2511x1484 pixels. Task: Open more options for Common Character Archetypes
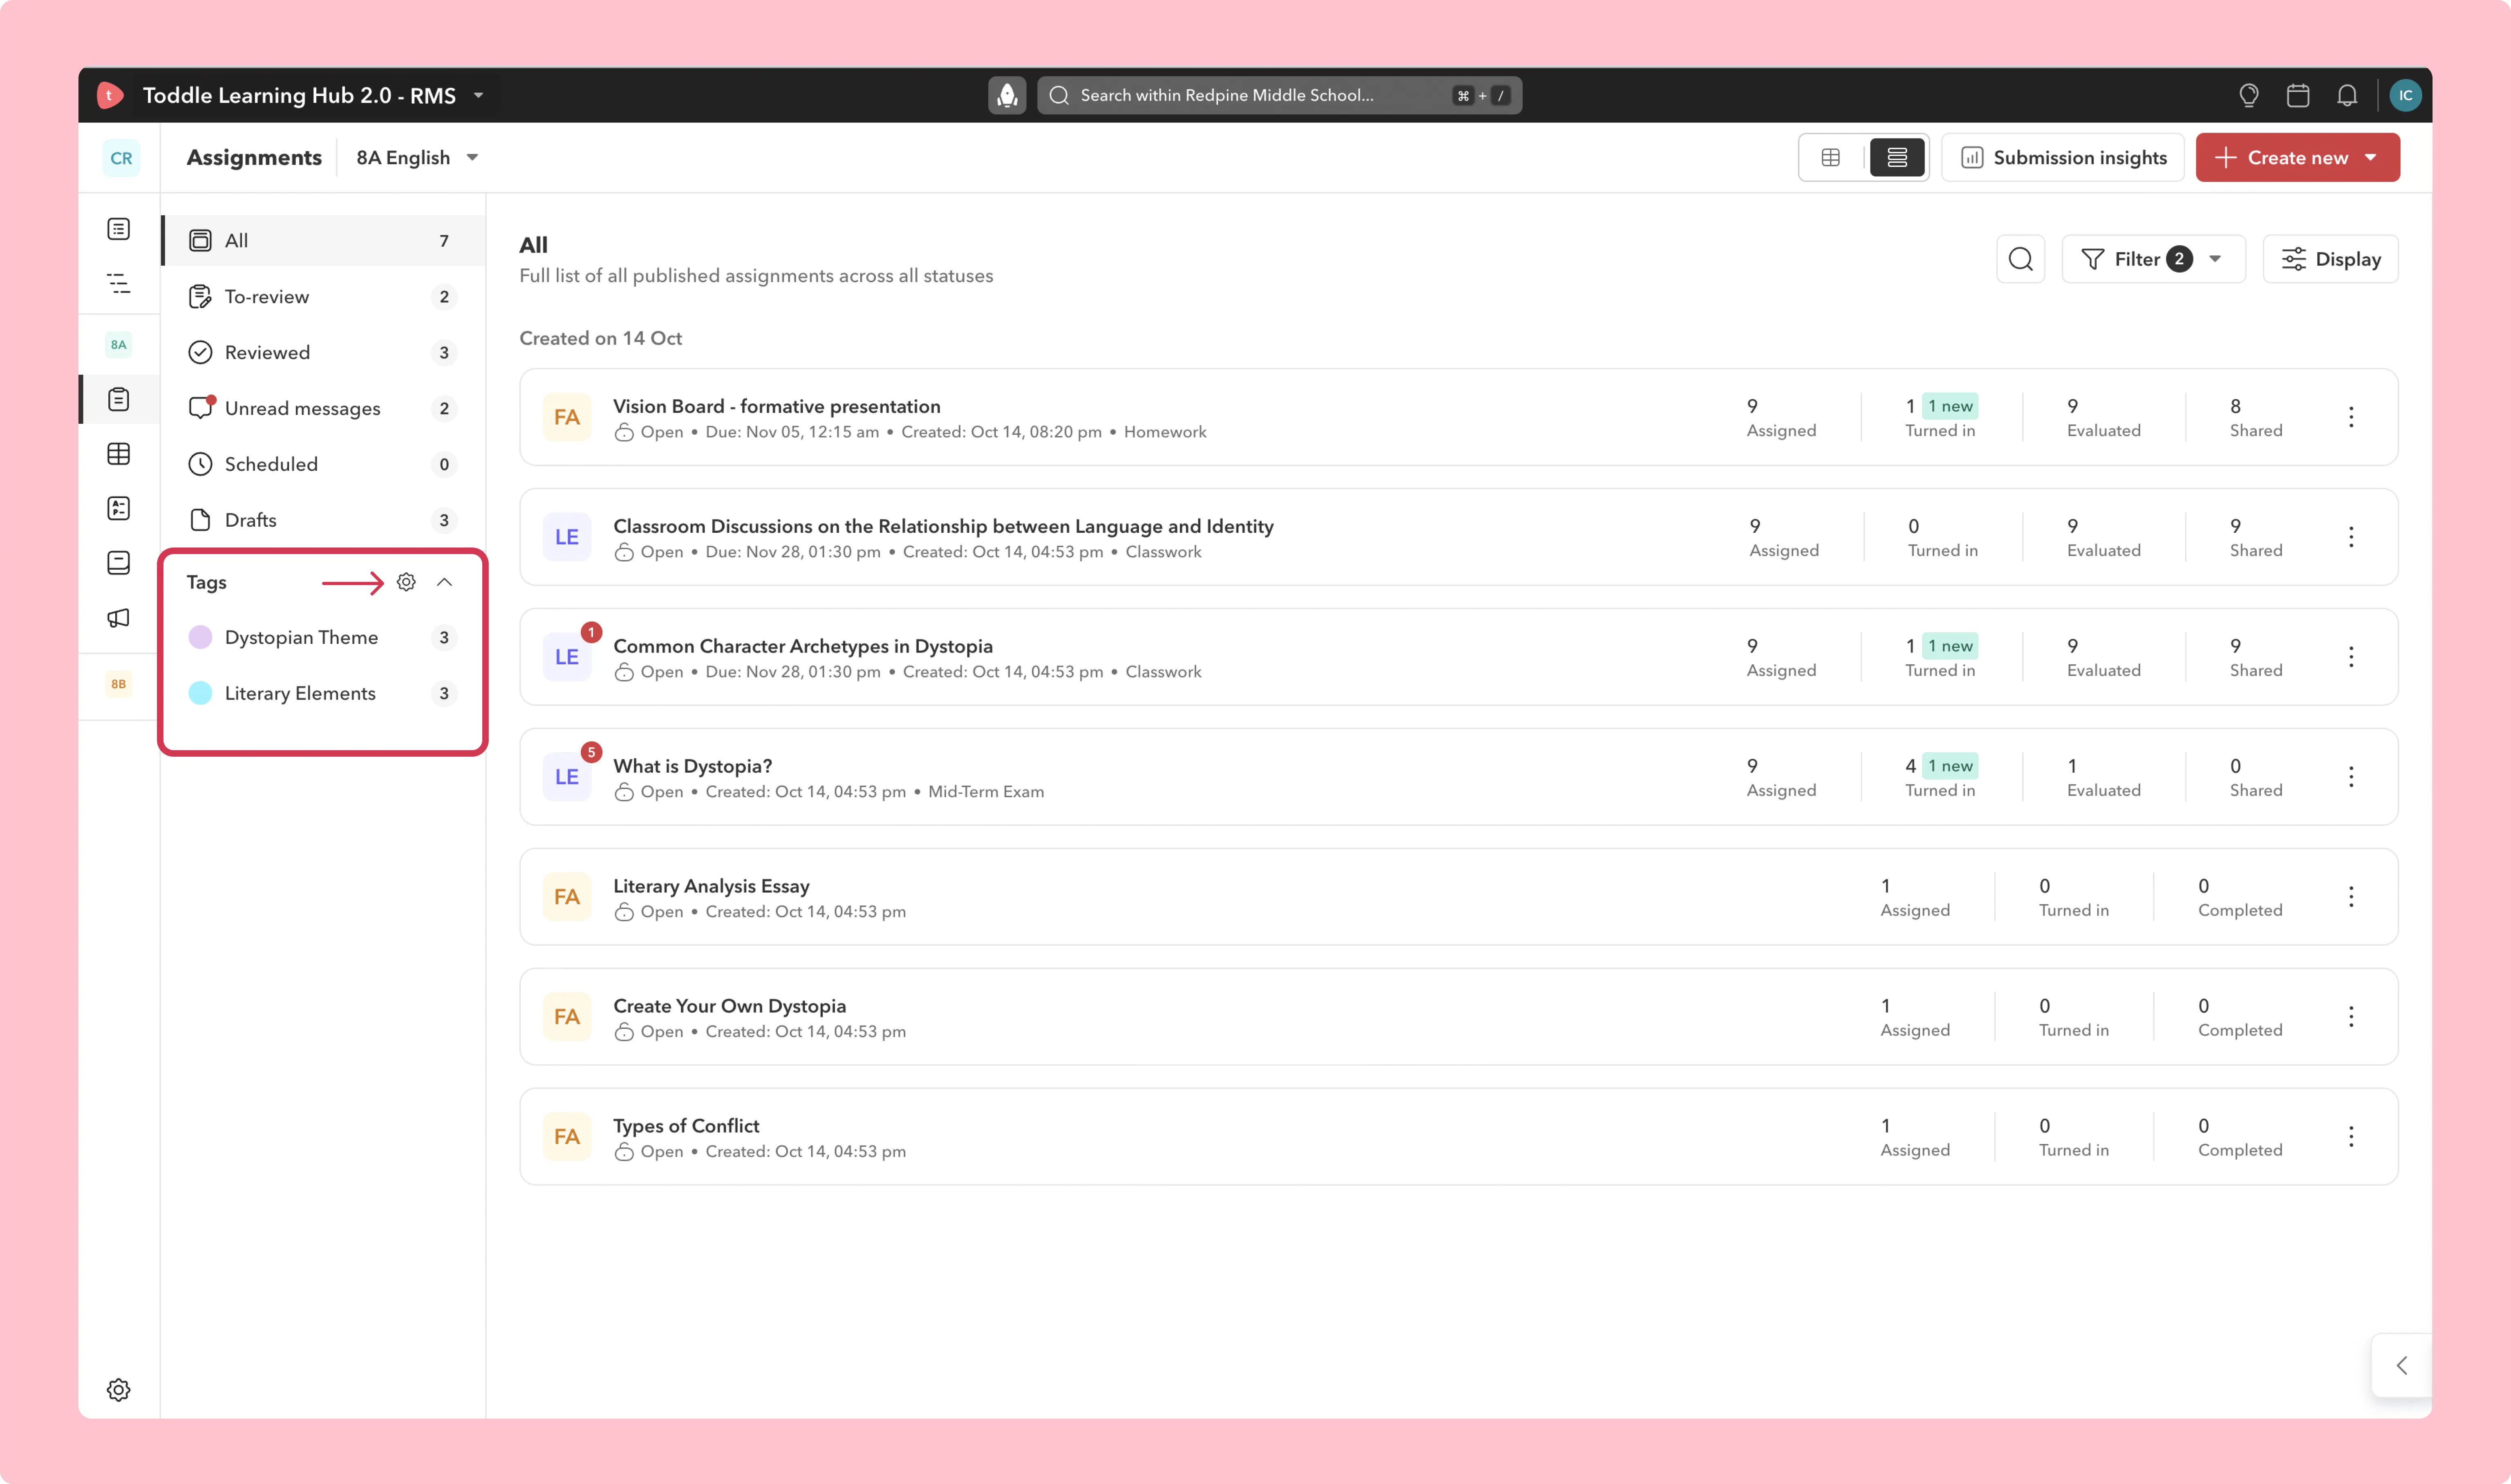point(2351,657)
